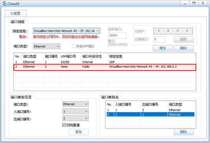The width and height of the screenshot is (210, 143).
Task: Click the 绑定信息 column header
Action: click(152, 56)
